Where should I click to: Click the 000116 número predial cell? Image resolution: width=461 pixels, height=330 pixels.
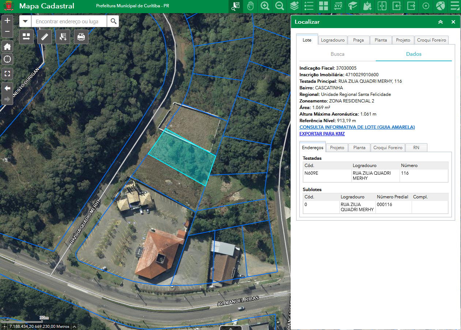(x=393, y=207)
